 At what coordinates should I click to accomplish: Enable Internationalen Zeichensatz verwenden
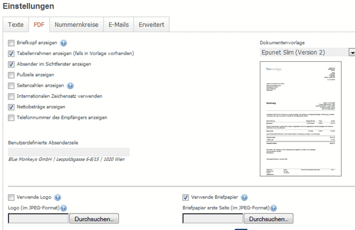pos(11,96)
